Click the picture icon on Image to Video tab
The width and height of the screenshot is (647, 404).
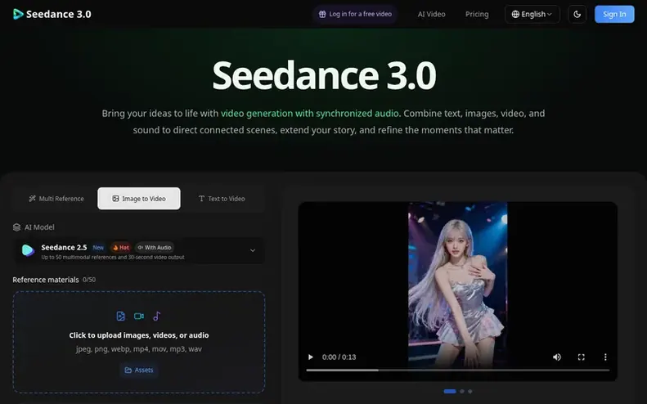[115, 199]
